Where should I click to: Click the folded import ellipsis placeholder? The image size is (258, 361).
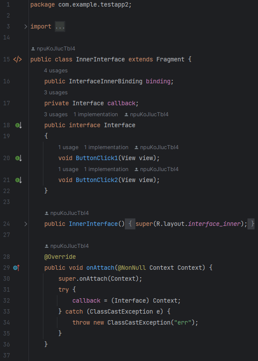click(60, 27)
